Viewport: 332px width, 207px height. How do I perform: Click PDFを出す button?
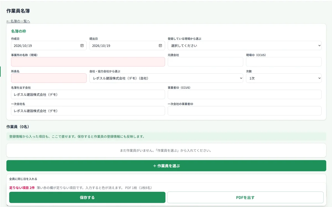(x=245, y=197)
